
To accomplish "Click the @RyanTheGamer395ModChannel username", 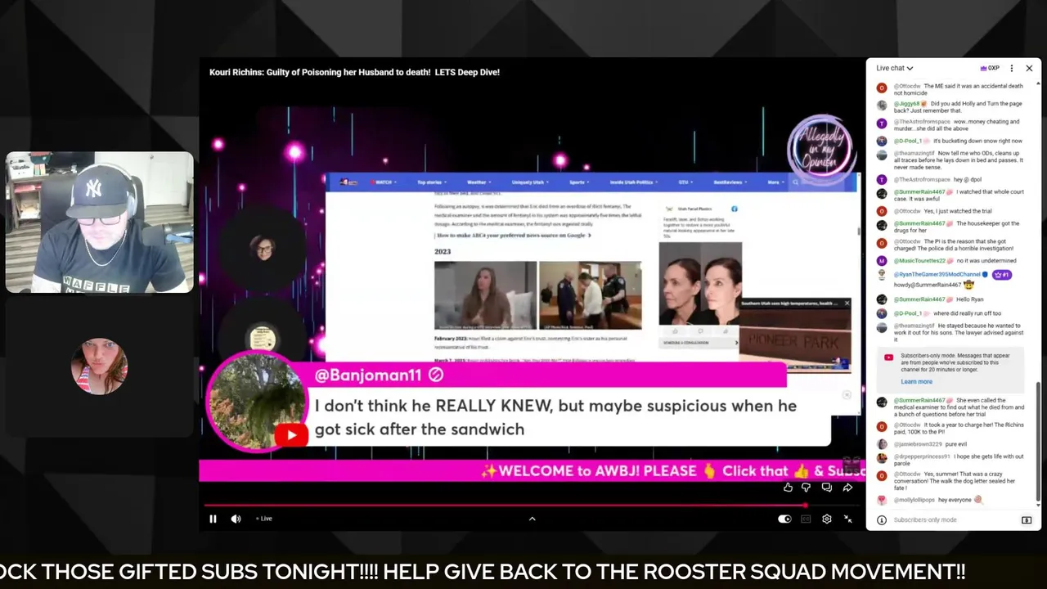I will point(937,275).
